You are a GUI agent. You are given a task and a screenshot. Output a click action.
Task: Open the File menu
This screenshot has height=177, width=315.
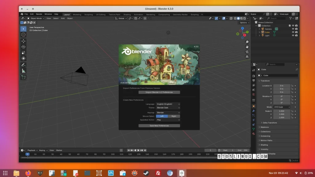coord(26,14)
